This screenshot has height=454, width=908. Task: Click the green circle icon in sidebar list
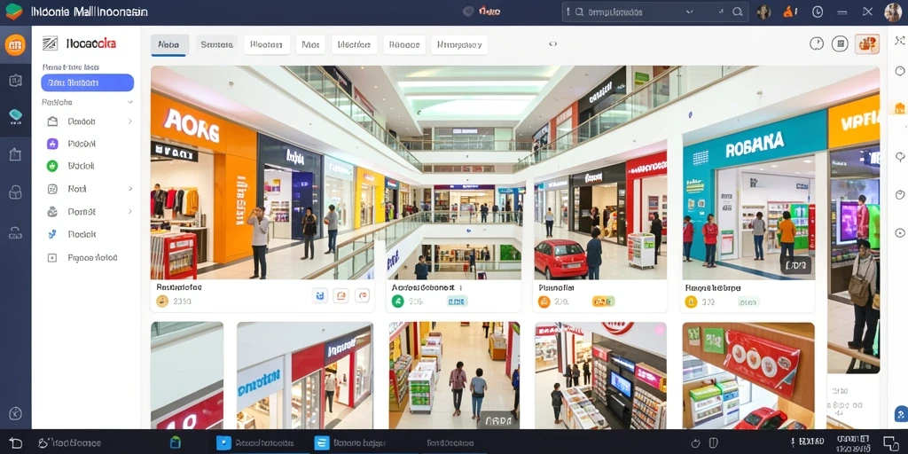tap(52, 166)
